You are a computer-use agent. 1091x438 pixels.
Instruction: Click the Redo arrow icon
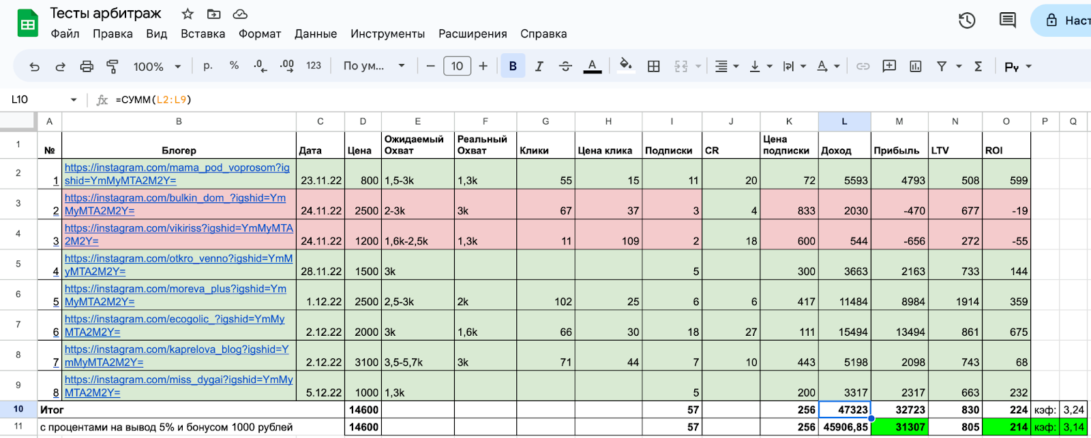pyautogui.click(x=60, y=66)
